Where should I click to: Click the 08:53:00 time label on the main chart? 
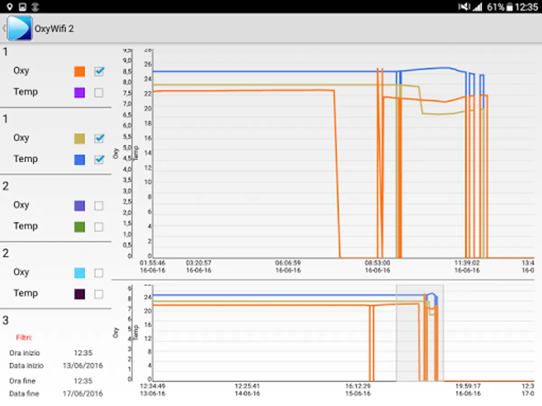pos(378,263)
